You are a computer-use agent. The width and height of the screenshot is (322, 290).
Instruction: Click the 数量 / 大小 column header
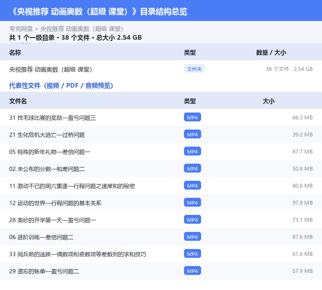coord(271,52)
